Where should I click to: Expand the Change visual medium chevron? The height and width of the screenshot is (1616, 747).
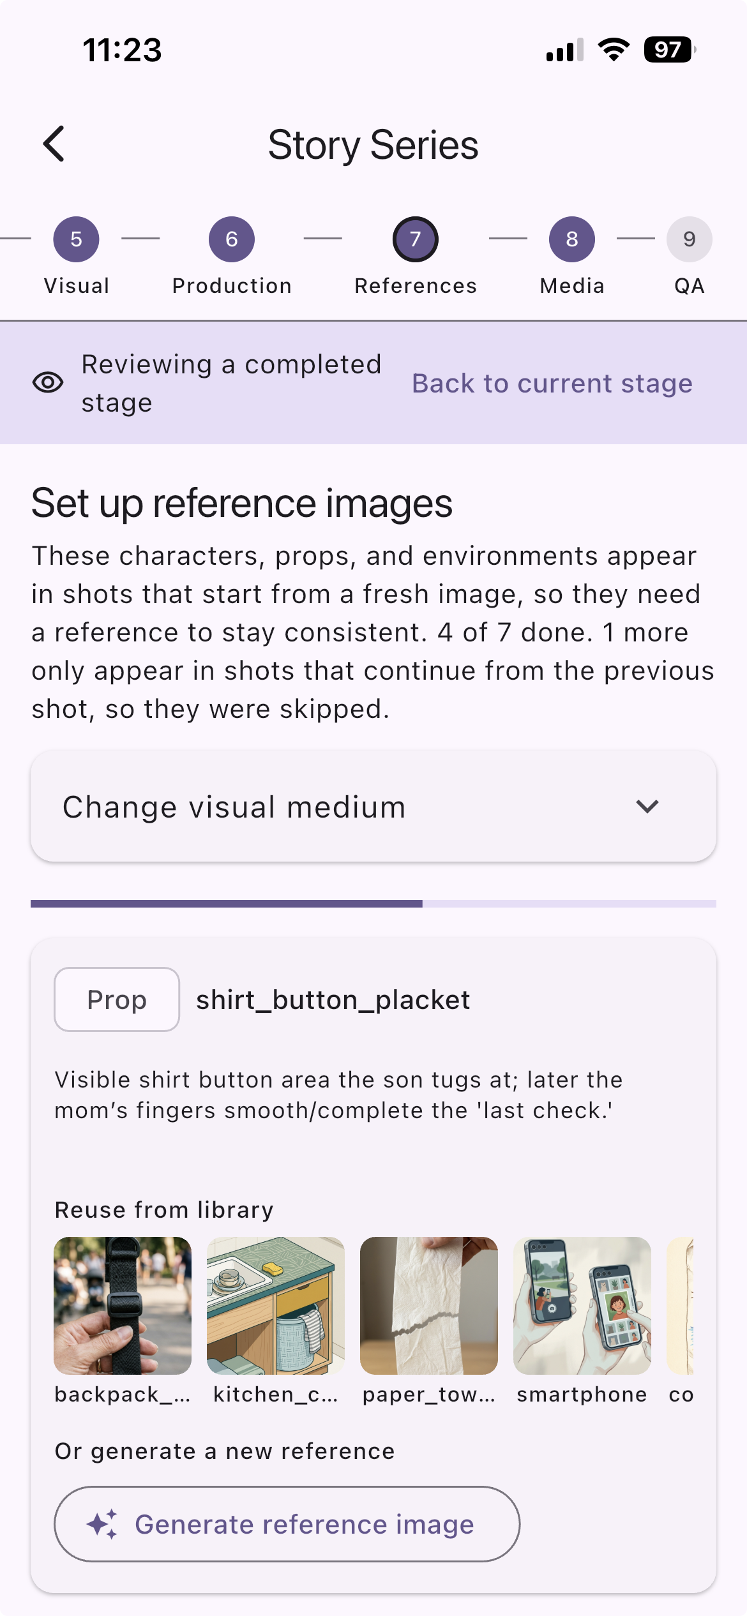click(647, 807)
